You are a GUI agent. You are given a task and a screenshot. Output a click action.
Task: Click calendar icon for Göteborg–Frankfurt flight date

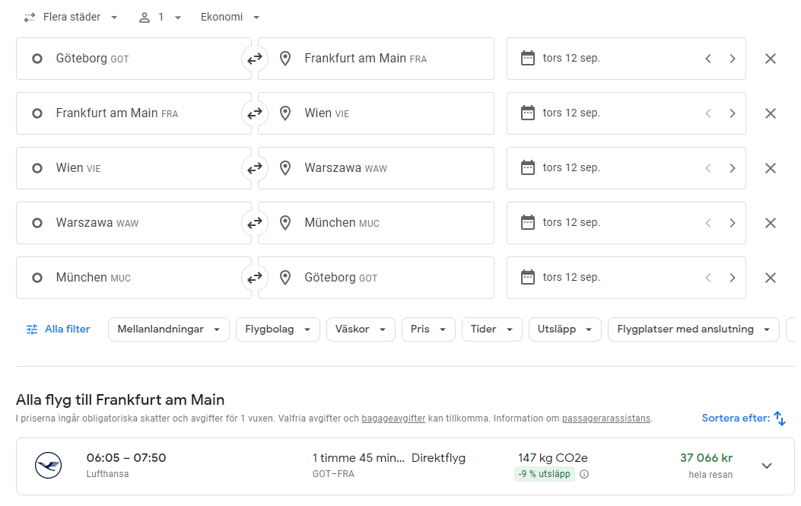click(528, 59)
